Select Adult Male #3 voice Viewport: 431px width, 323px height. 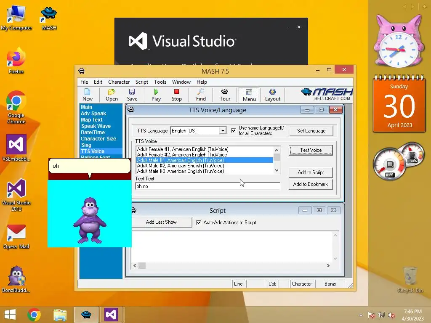(205, 171)
